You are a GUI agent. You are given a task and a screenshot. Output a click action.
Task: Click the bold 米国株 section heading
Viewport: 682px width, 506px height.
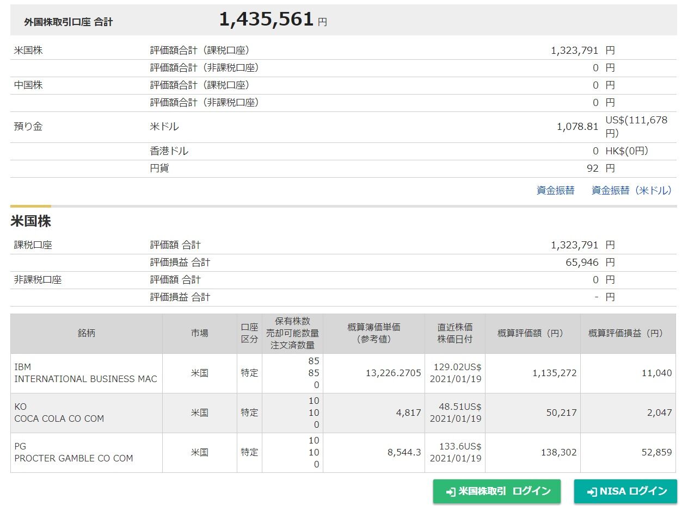click(x=30, y=222)
